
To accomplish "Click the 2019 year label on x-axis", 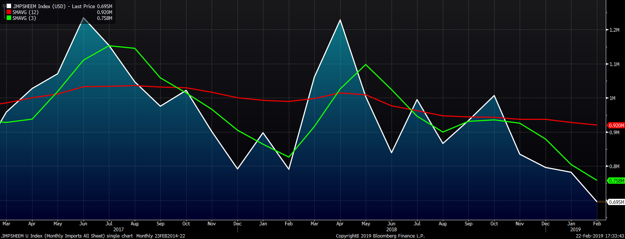I will [x=575, y=229].
